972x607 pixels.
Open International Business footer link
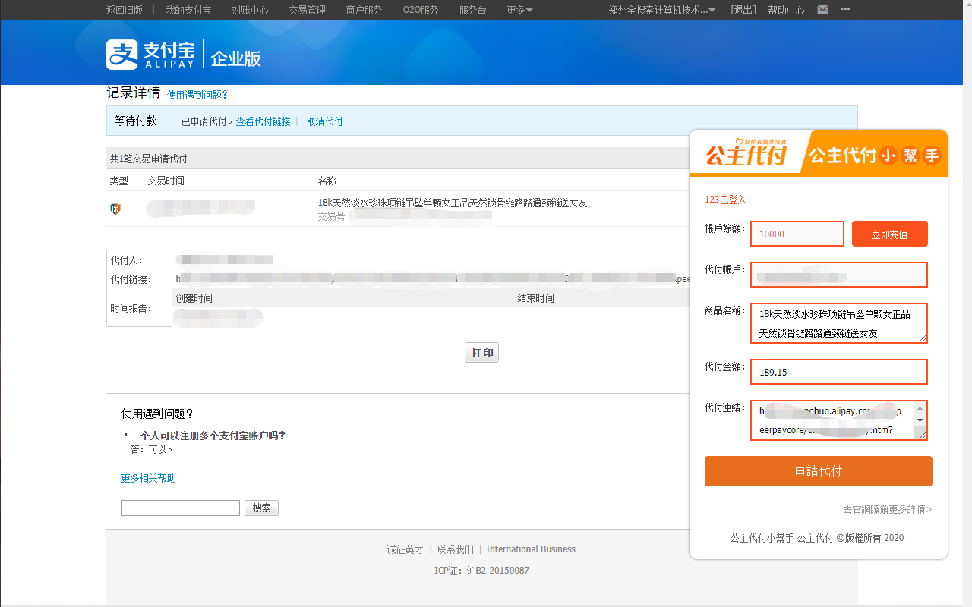[531, 549]
